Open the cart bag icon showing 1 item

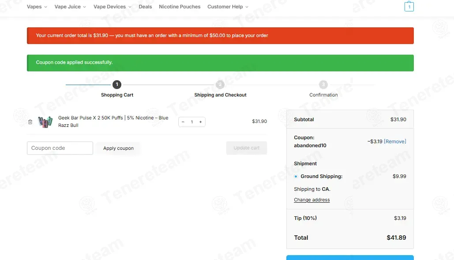pos(409,6)
